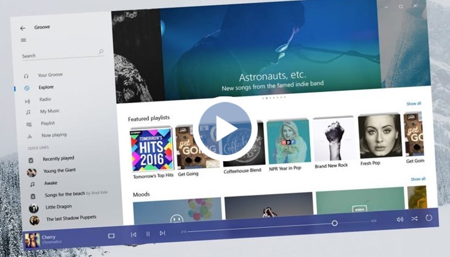The image size is (450, 257).
Task: Play the video with center play button
Action: pos(225,128)
